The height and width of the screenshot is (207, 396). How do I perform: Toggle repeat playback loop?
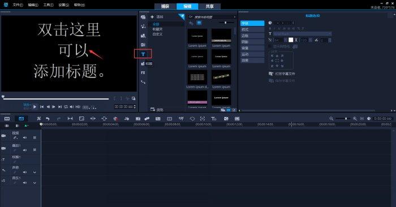(66, 107)
